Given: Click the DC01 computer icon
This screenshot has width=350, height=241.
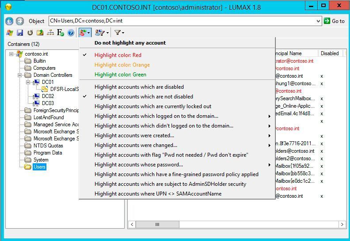Looking at the screenshot, I should pyautogui.click(x=36, y=82).
